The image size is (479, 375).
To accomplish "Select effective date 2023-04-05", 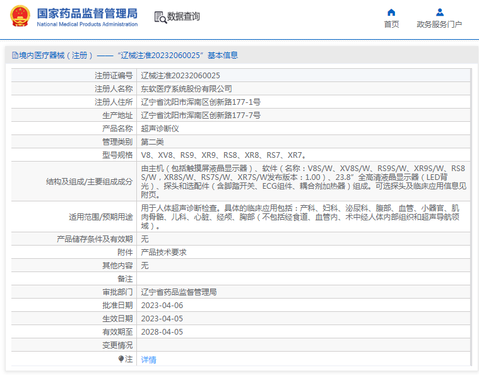I will click(x=162, y=318).
